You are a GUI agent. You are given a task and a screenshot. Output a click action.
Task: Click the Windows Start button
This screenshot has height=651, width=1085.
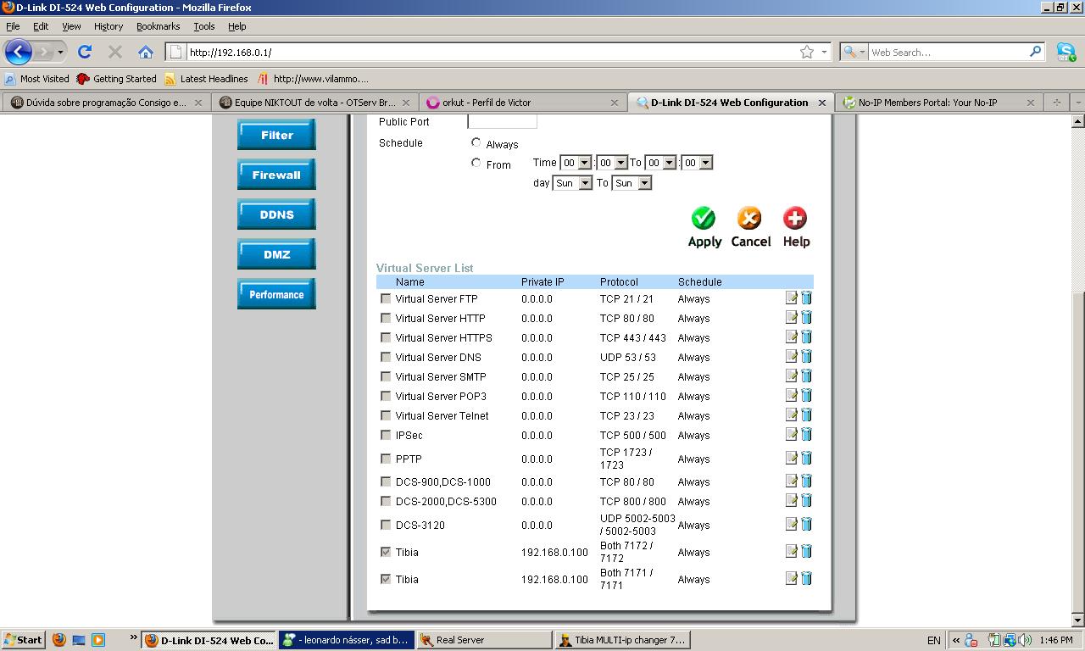(x=23, y=640)
